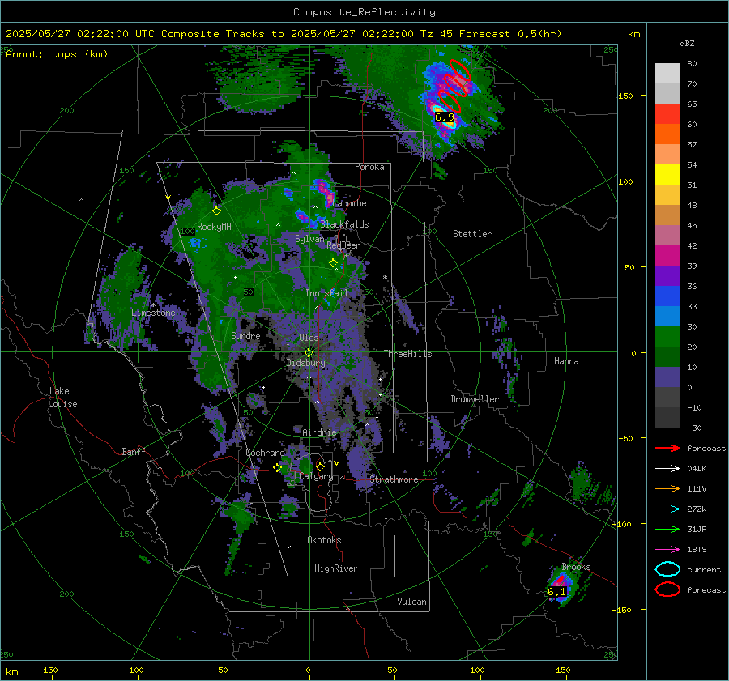Image resolution: width=729 pixels, height=681 pixels.
Task: Click the green 20 dBZ color swatch
Action: point(667,337)
